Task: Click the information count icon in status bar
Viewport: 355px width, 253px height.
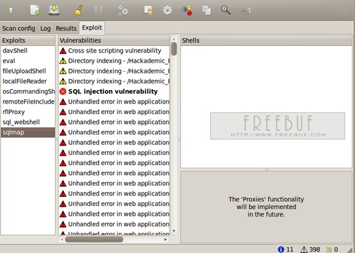Action: (281, 249)
